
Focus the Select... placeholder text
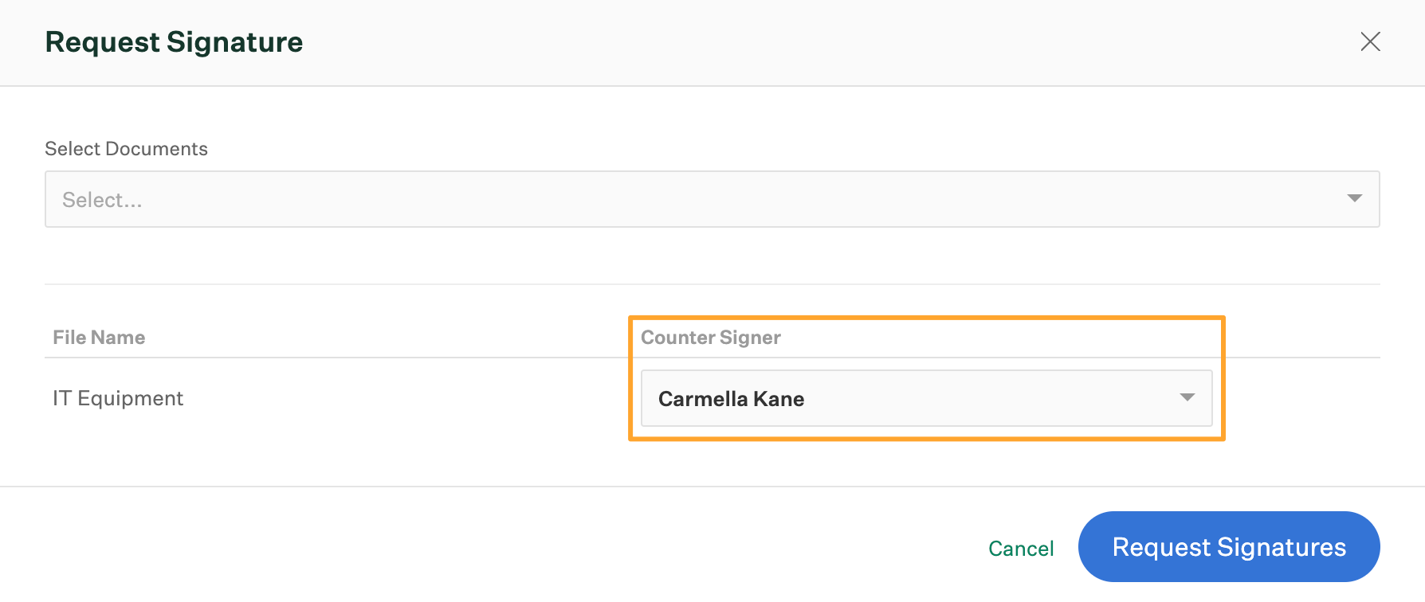point(102,200)
